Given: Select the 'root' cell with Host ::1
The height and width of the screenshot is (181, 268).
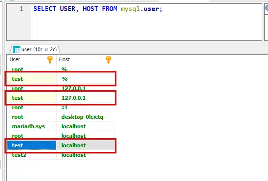Looking at the screenshot, I should click(x=31, y=107).
